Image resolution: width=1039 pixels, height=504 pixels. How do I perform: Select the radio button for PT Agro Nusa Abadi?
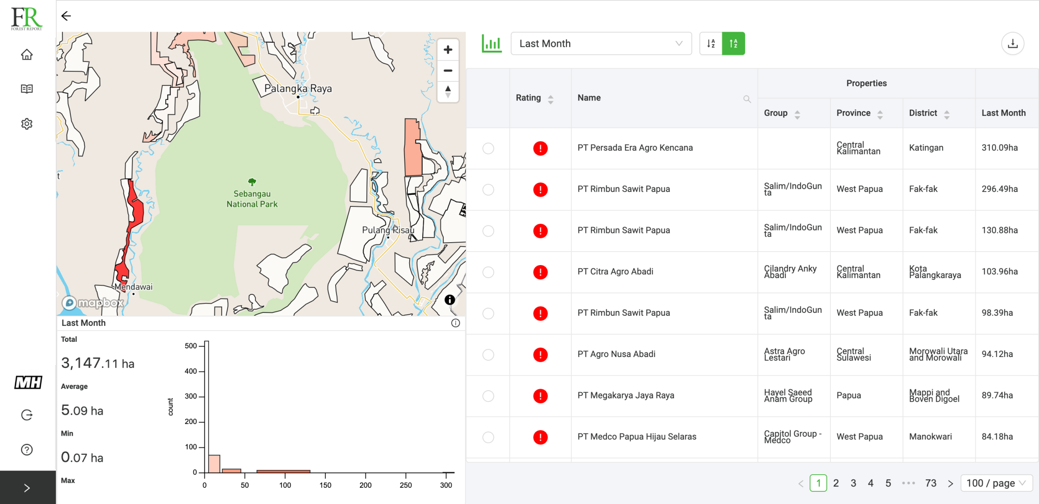488,354
